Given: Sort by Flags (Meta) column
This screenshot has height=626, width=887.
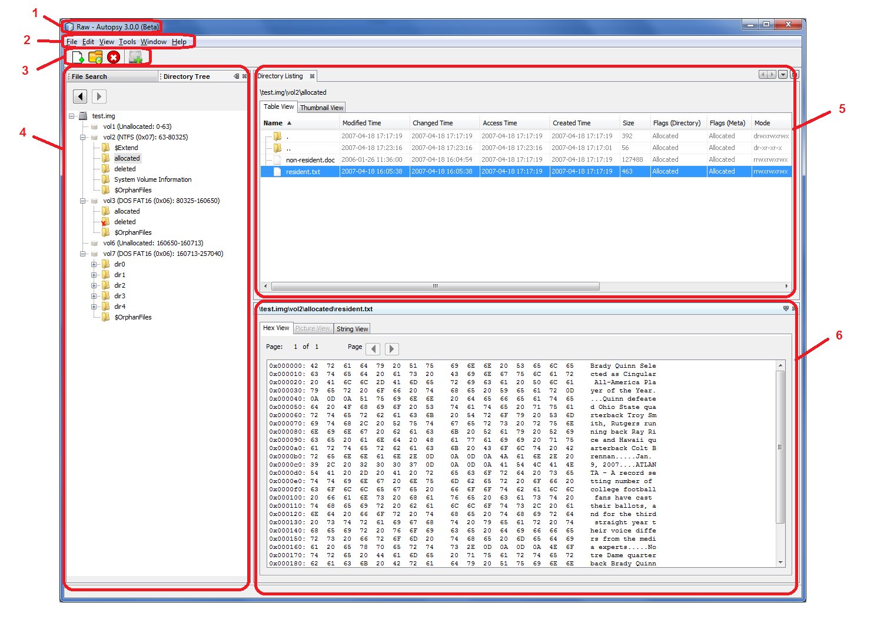Looking at the screenshot, I should point(729,123).
